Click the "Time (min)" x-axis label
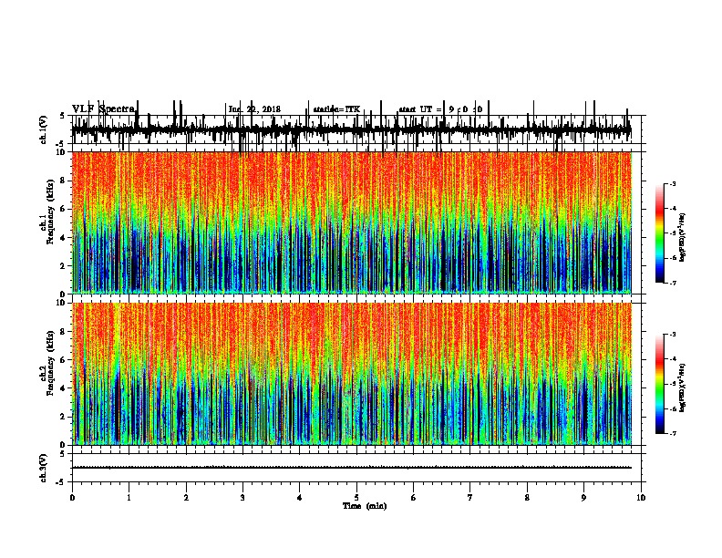Image resolution: width=722 pixels, height=558 pixels. click(365, 506)
